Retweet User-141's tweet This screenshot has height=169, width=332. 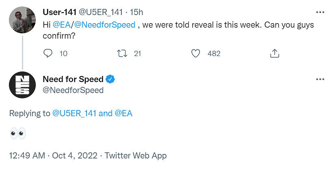coord(122,53)
